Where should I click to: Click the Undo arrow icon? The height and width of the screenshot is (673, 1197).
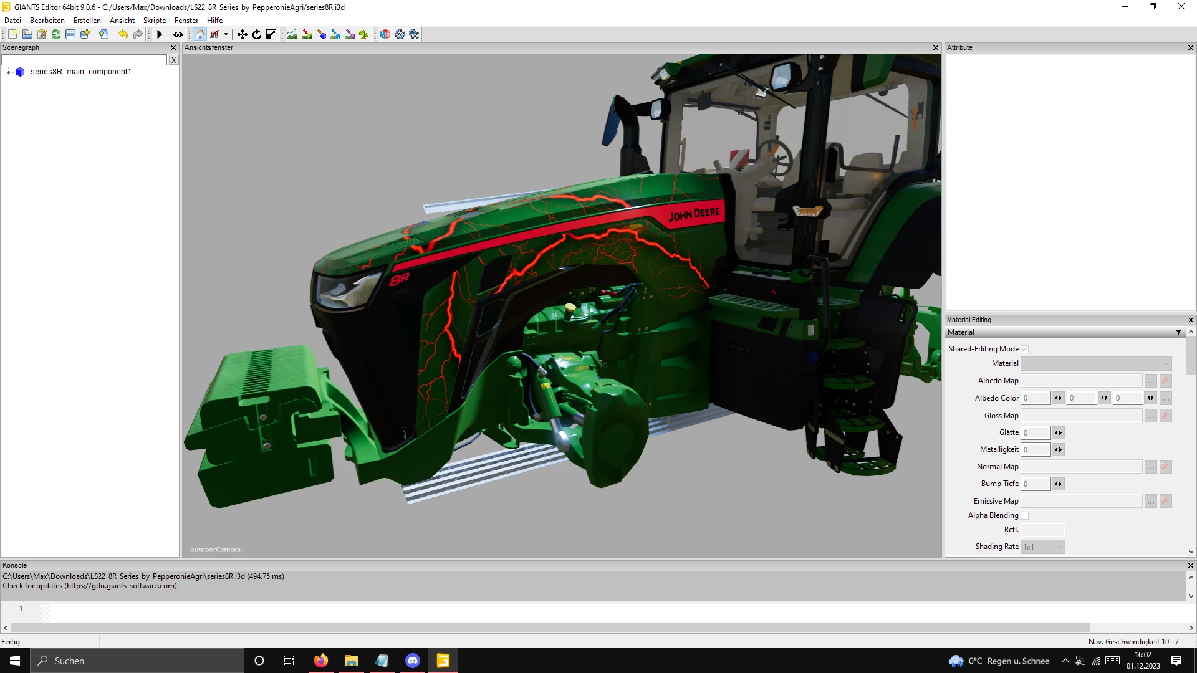[x=123, y=34]
